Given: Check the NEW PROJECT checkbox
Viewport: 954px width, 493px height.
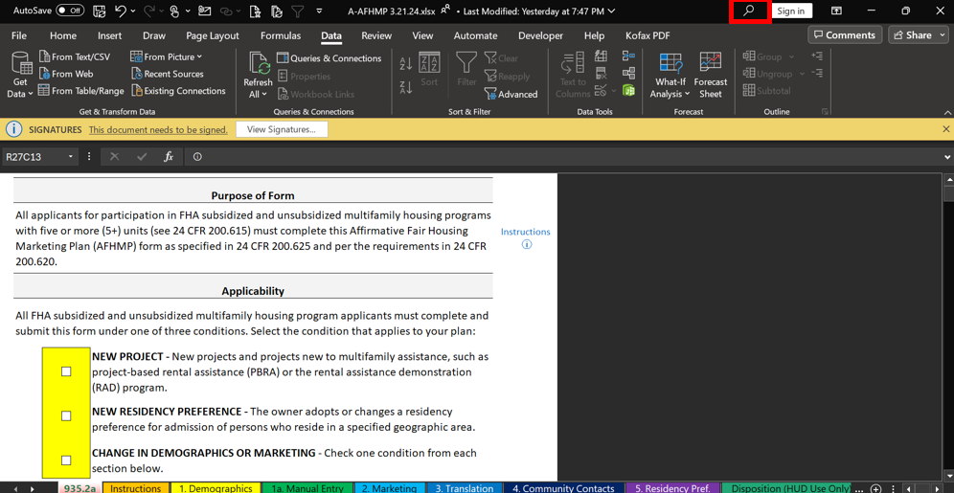Looking at the screenshot, I should click(x=66, y=371).
